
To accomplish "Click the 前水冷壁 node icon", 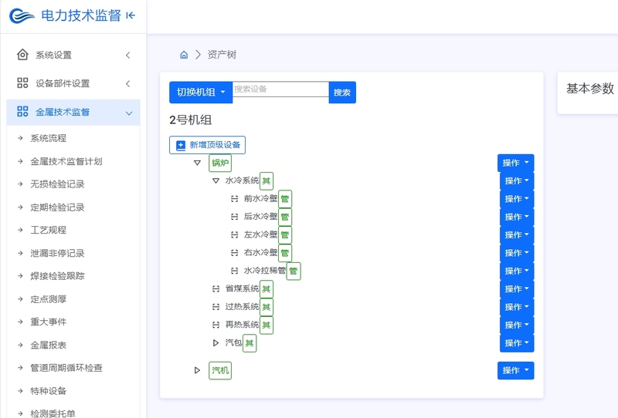I will pyautogui.click(x=234, y=199).
